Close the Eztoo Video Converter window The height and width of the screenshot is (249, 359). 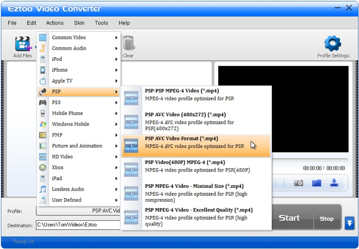pos(349,8)
